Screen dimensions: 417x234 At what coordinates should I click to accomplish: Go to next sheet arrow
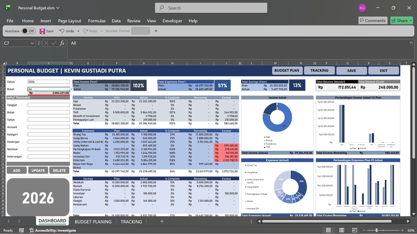point(19,221)
